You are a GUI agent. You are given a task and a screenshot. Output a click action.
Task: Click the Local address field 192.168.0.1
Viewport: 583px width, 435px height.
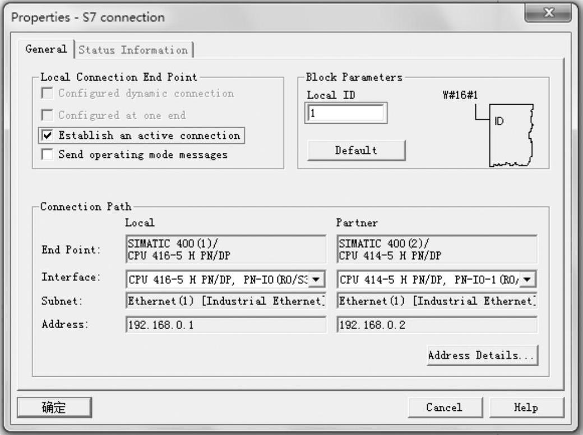[x=225, y=325]
